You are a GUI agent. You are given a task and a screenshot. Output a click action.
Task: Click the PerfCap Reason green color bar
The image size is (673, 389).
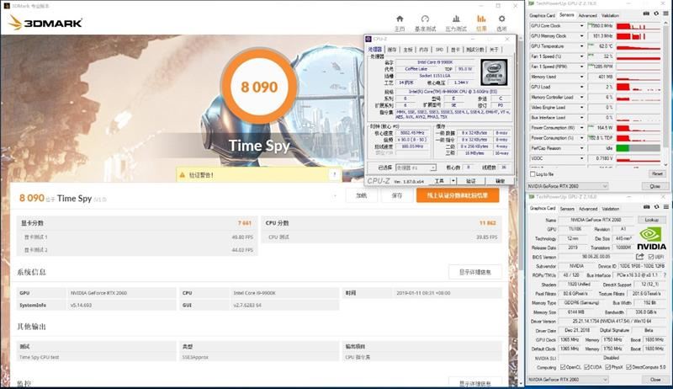[x=623, y=148]
